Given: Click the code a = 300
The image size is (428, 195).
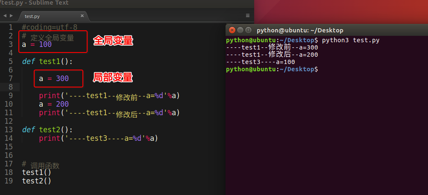Looking at the screenshot, I should click(x=54, y=79).
